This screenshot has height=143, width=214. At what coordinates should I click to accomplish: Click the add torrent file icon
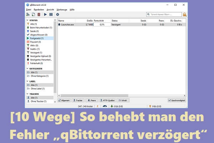pyautogui.click(x=34, y=14)
